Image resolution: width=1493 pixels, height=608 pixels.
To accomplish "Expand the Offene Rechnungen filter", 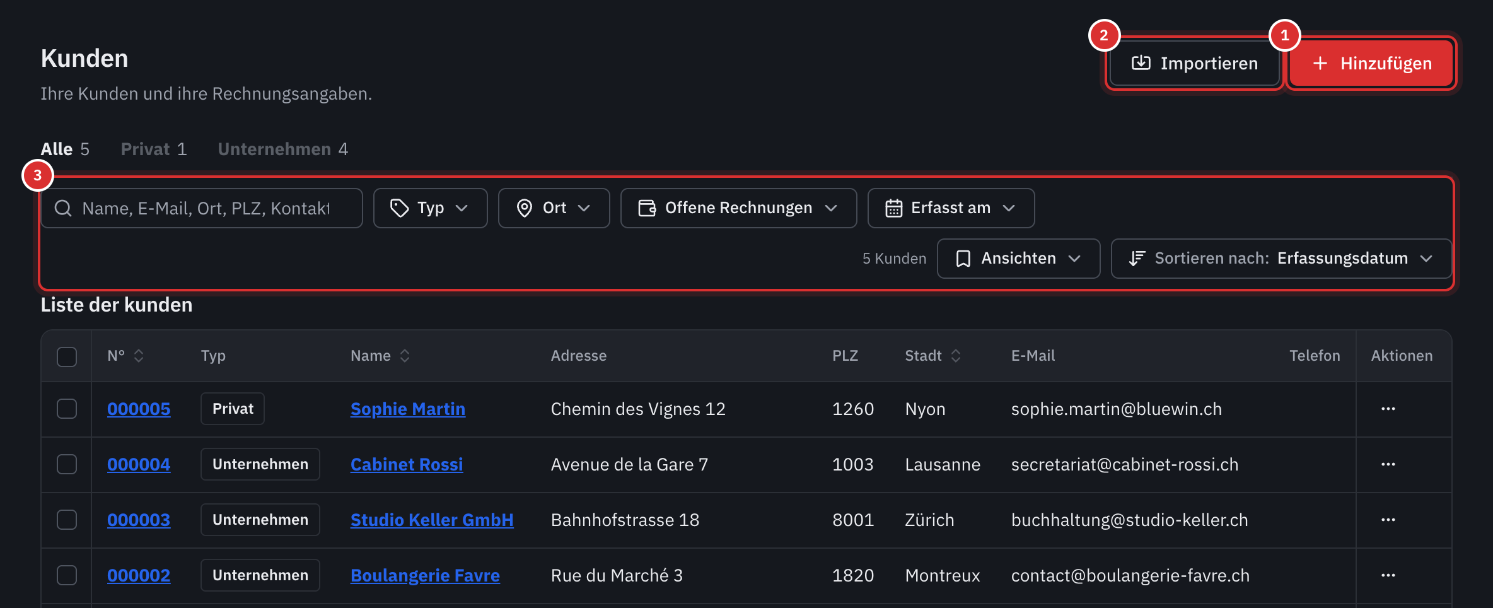I will tap(738, 208).
